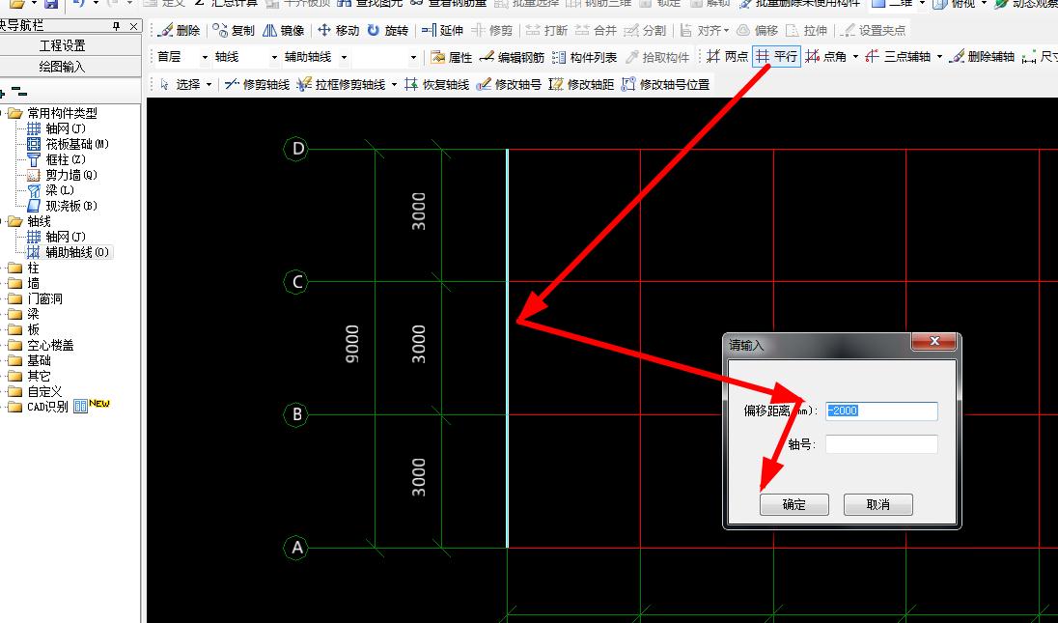Activate Pick Component (拾取构件)
This screenshot has width=1058, height=623.
[657, 57]
